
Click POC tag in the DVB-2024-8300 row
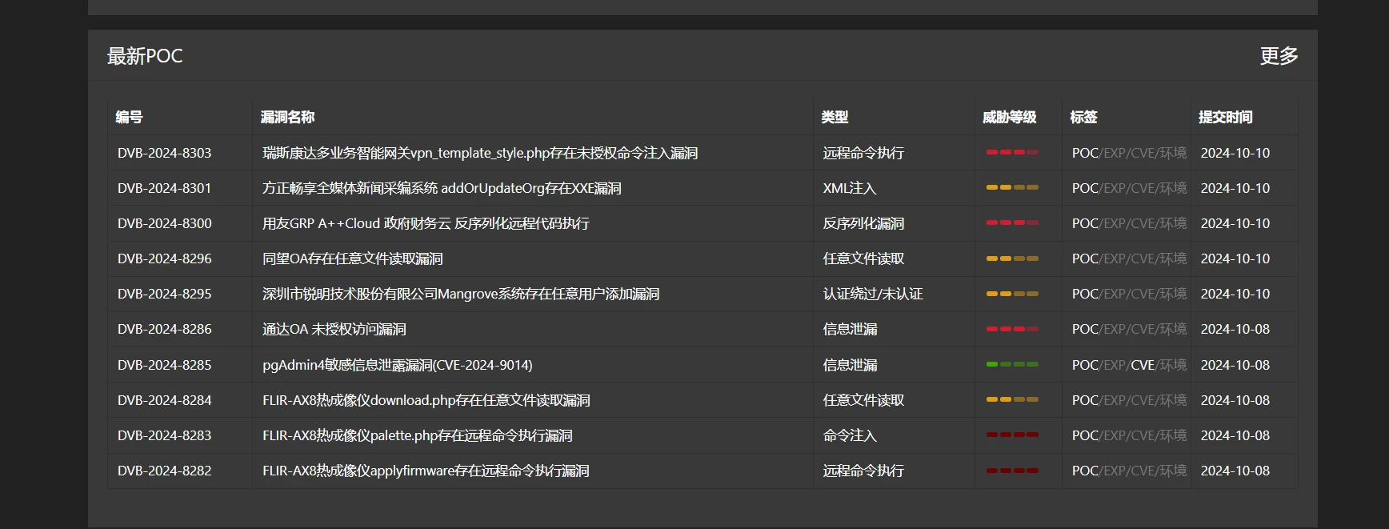pos(1085,223)
